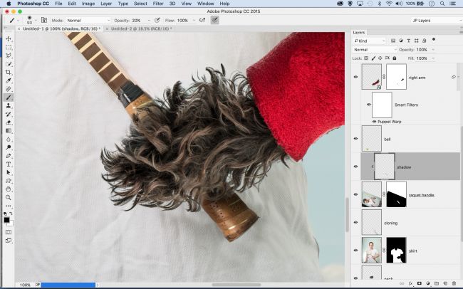
Task: Click the foreground color swatch
Action: pos(7,220)
